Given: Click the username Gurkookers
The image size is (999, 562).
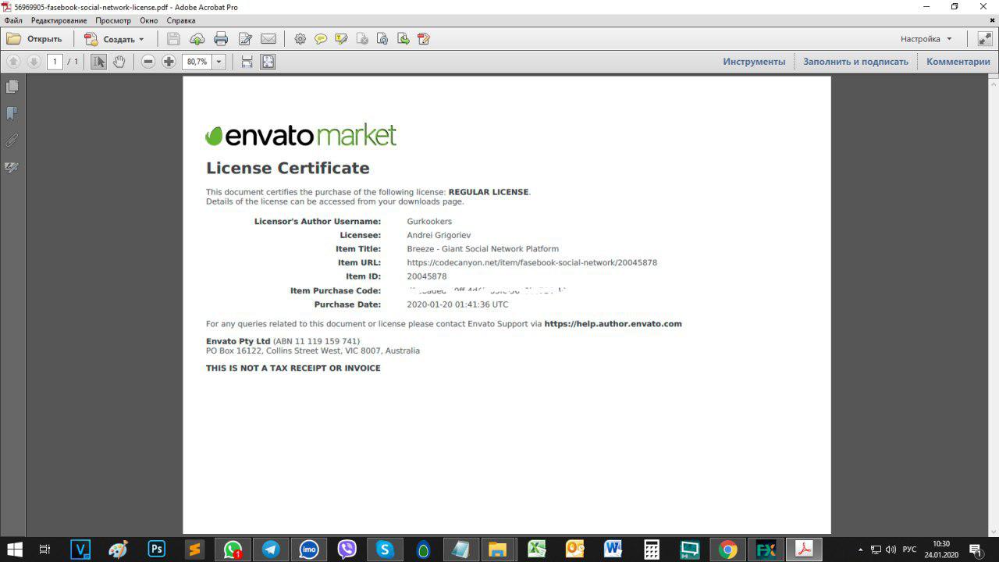Looking at the screenshot, I should click(x=429, y=222).
